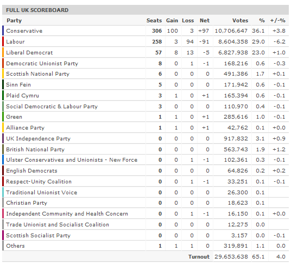Select the Others row label
Screen dimensions: 291x264
(15, 246)
